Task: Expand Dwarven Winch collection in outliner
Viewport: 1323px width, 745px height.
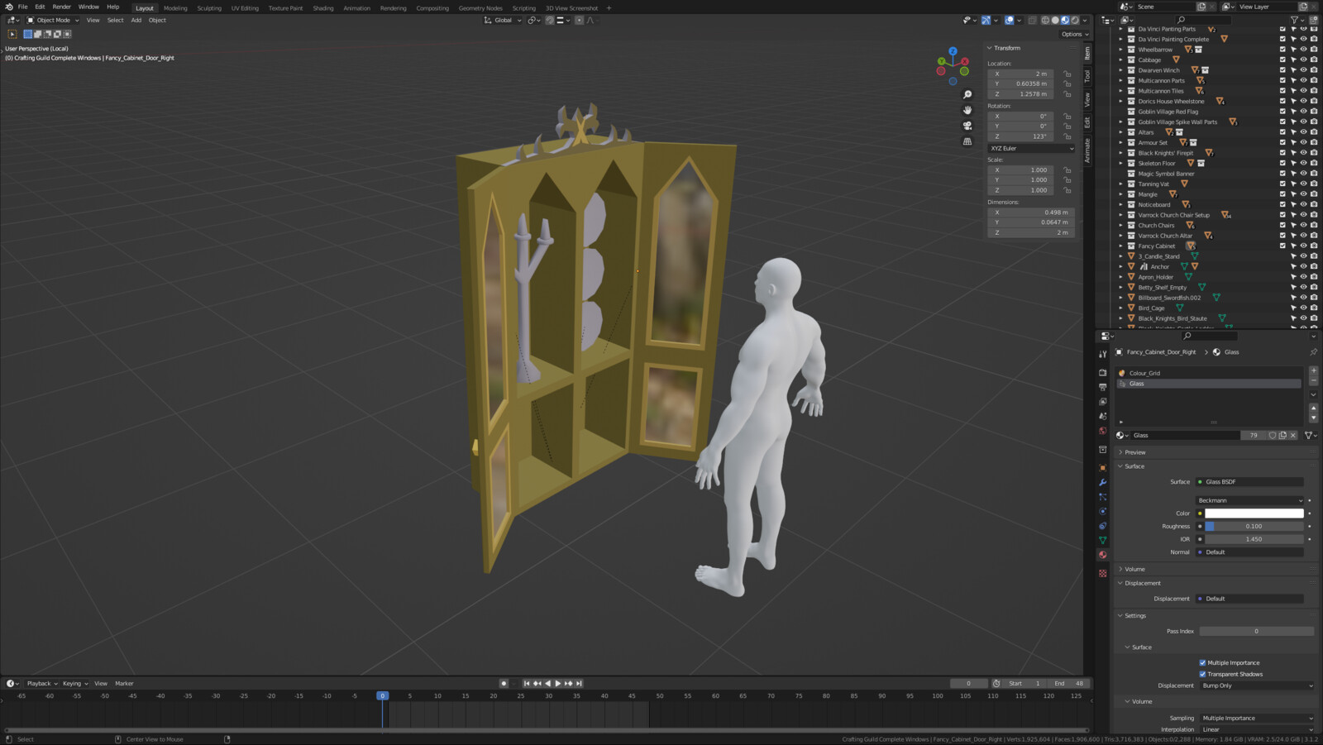Action: [1121, 70]
